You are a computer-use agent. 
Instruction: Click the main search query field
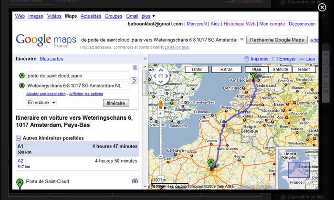(159, 40)
